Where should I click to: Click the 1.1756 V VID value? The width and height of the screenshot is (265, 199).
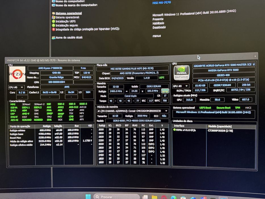pyautogui.click(x=87, y=141)
